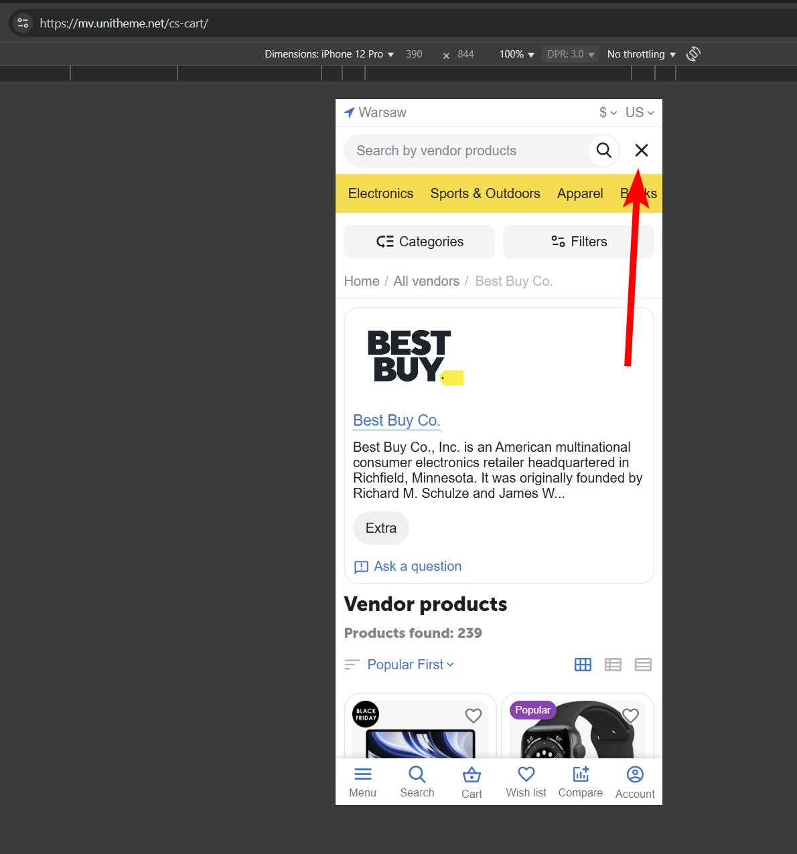Image resolution: width=797 pixels, height=854 pixels.
Task: Click the Vendor products heading
Action: 426,604
